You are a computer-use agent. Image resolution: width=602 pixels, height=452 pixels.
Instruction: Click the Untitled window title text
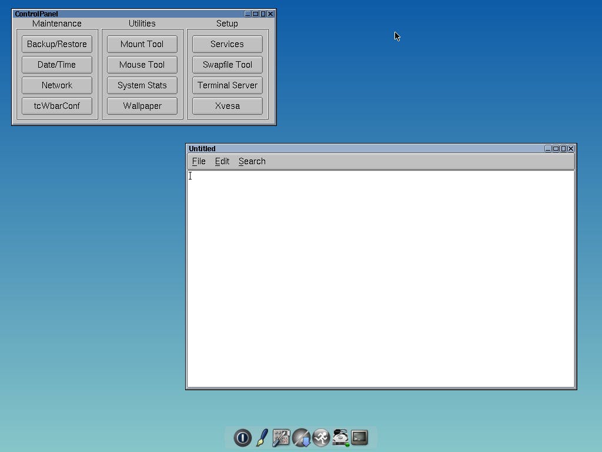pos(202,149)
